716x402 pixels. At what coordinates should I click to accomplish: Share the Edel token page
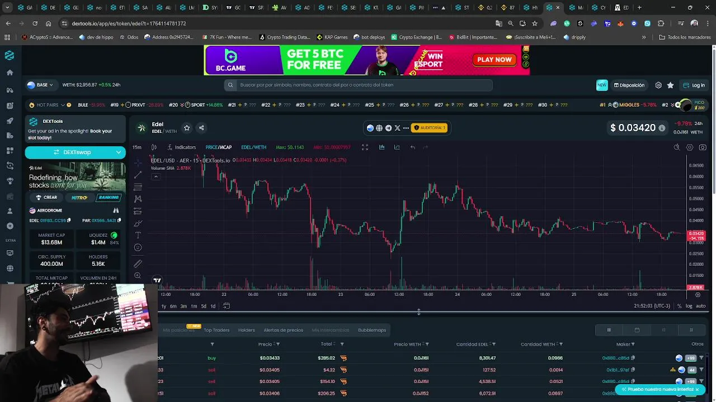click(x=201, y=128)
